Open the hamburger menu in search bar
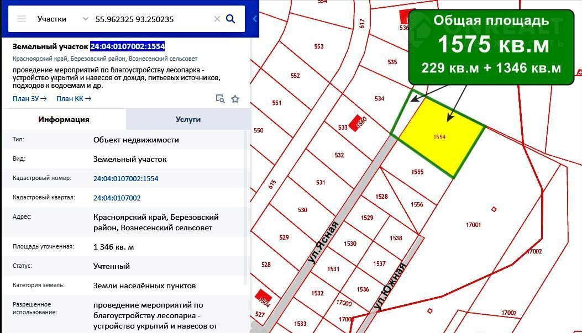Screen dimensions: 582x333 point(22,19)
